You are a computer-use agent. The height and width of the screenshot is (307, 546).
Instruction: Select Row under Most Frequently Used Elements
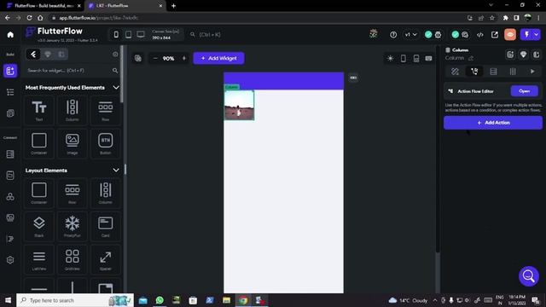pos(105,110)
